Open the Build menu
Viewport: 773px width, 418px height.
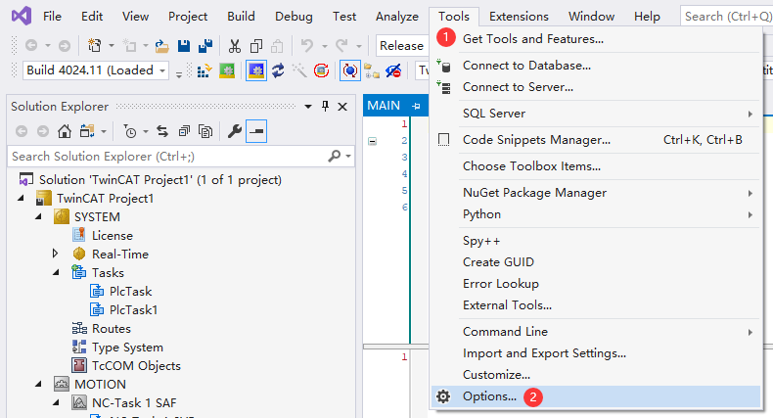pos(241,17)
